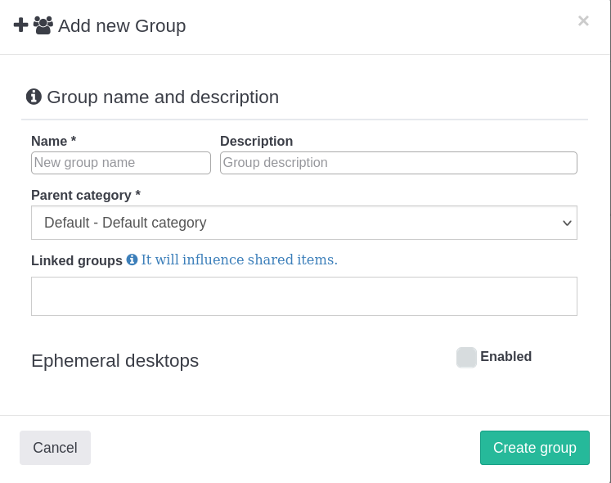Click the Name field label
611x483 pixels.
pos(53,142)
